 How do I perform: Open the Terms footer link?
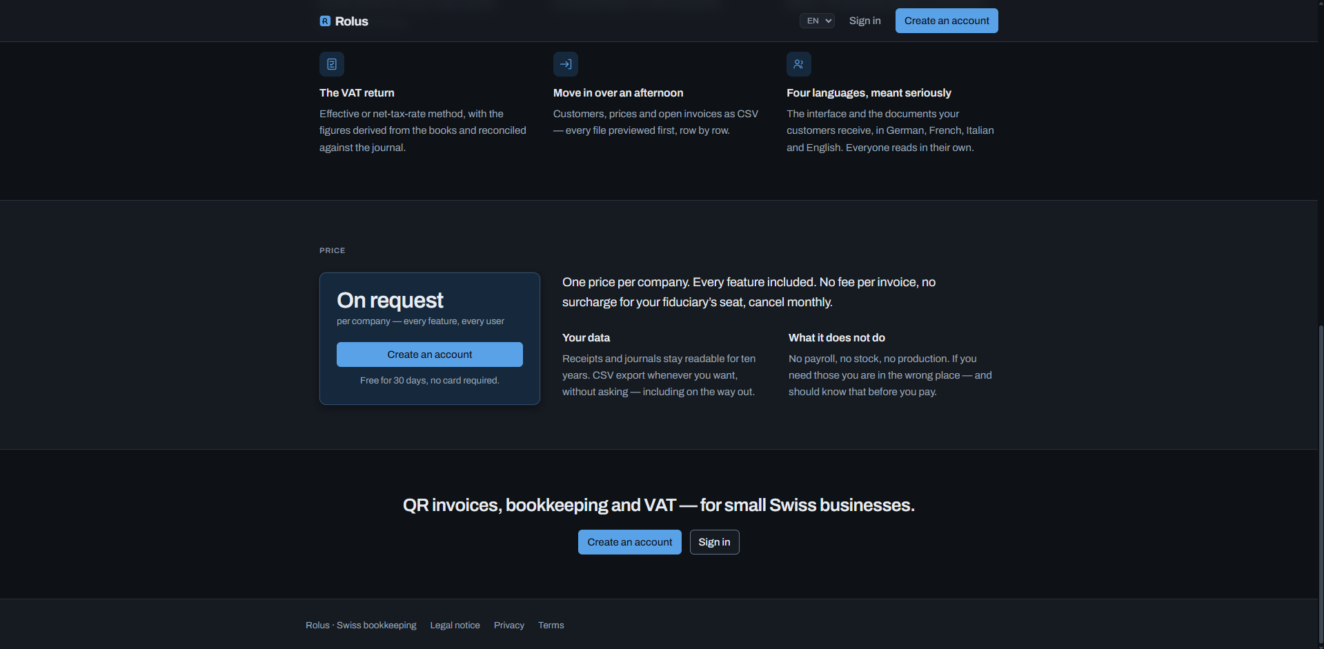551,626
